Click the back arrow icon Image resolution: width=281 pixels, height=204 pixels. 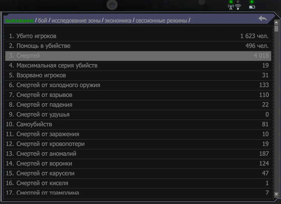pyautogui.click(x=263, y=18)
